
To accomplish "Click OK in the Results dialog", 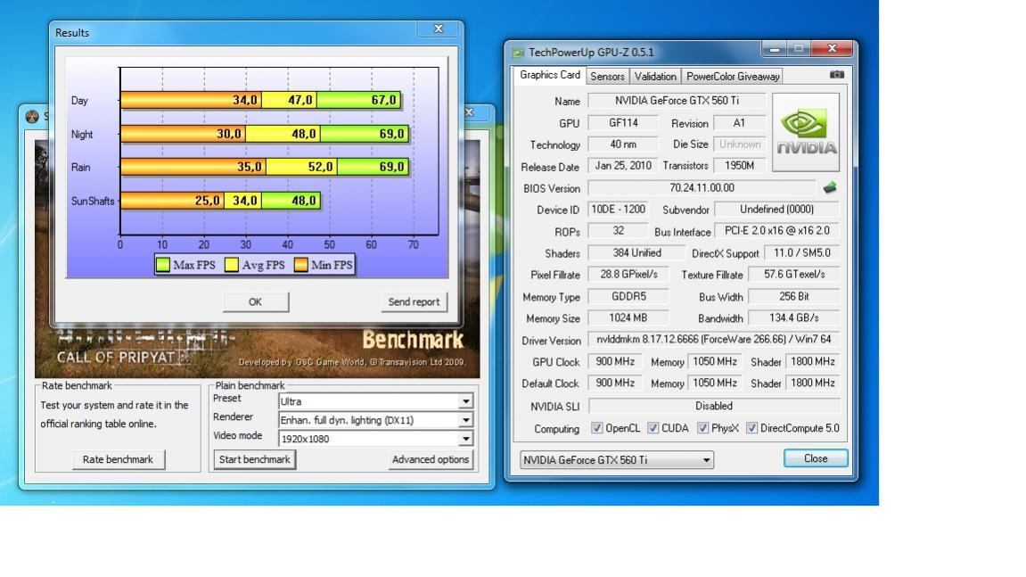I will [x=255, y=302].
